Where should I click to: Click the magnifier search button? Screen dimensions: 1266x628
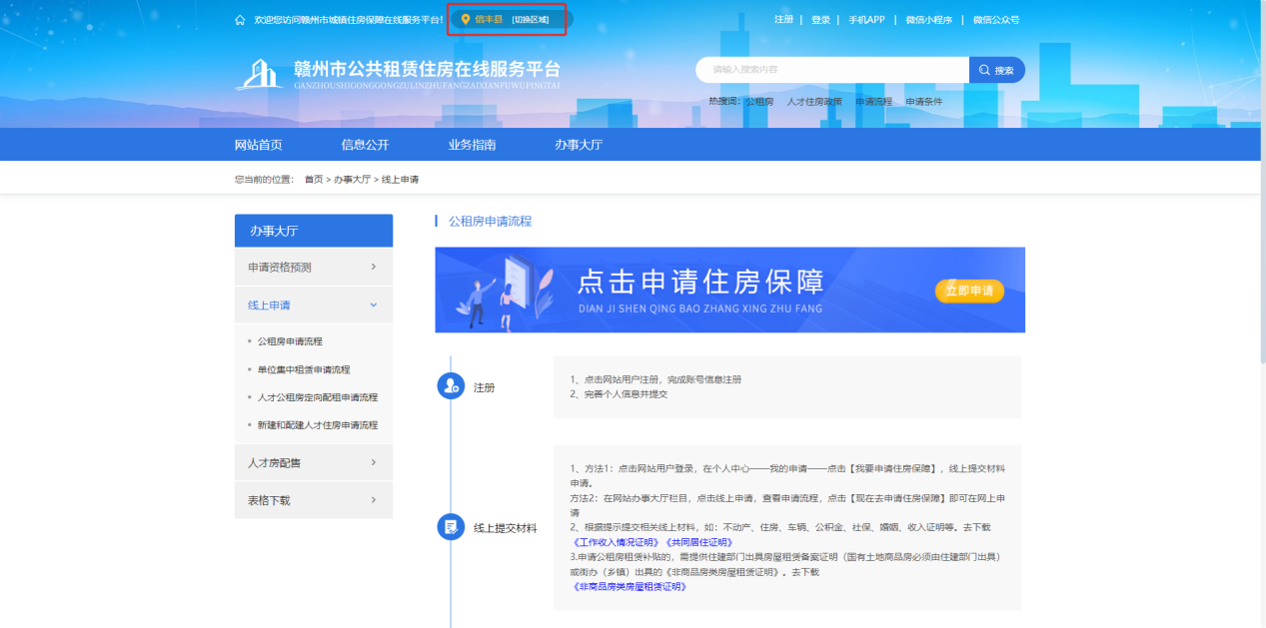coord(996,70)
